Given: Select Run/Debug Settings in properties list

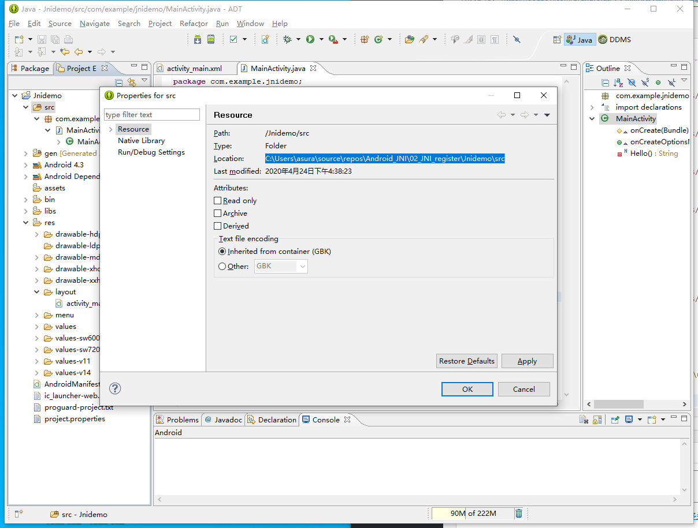Looking at the screenshot, I should point(151,152).
